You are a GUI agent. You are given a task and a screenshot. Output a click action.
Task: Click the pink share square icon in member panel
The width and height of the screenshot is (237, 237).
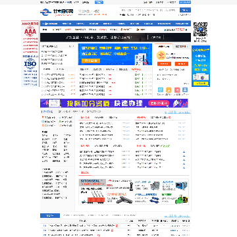pyautogui.click(x=177, y=90)
